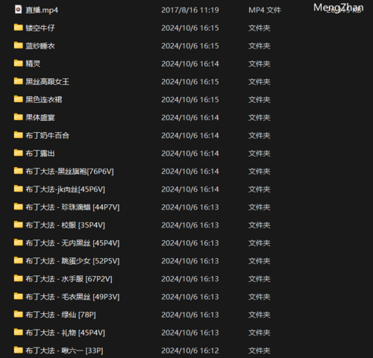This screenshot has width=373, height=358.
Task: Click the MP4 文件 type cell
Action: (265, 10)
